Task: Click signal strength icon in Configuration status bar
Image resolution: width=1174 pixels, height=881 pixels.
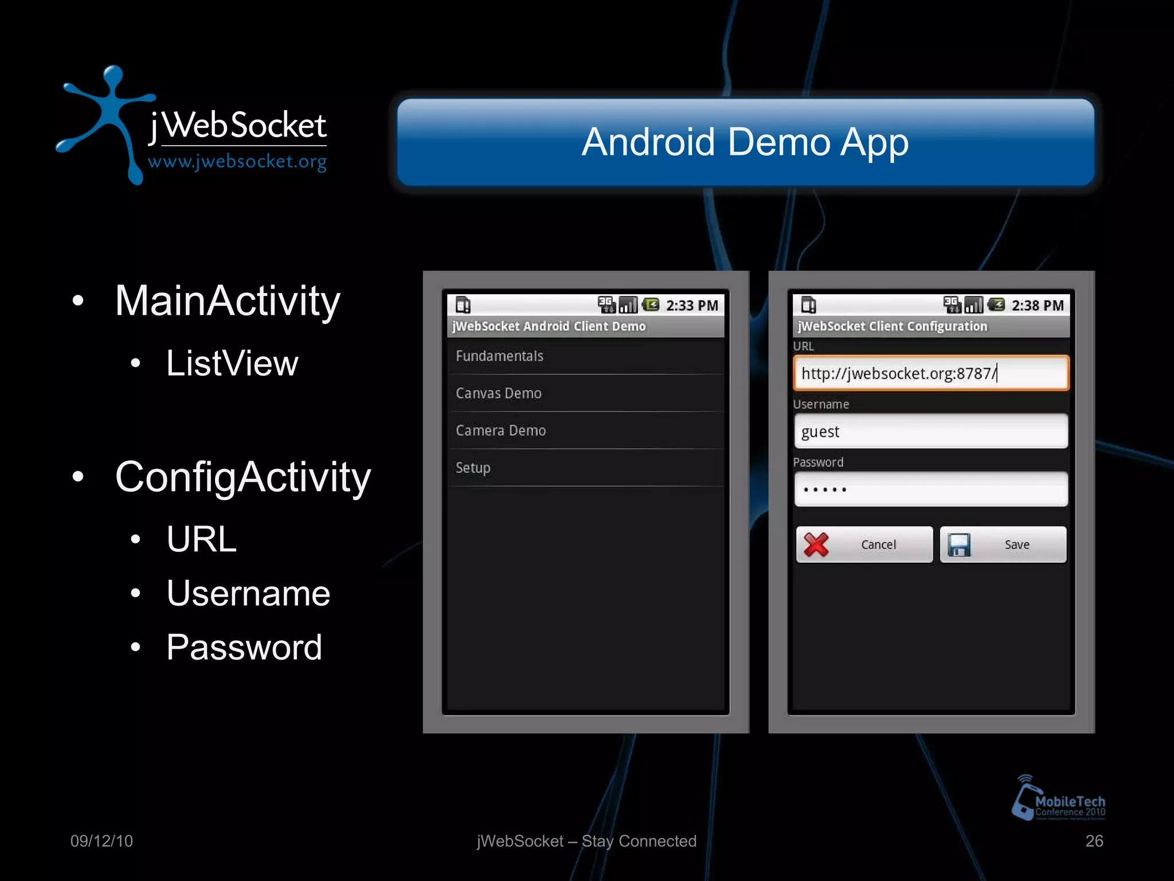Action: [x=974, y=305]
